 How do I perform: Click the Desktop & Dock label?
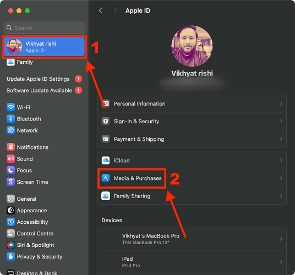point(37,273)
